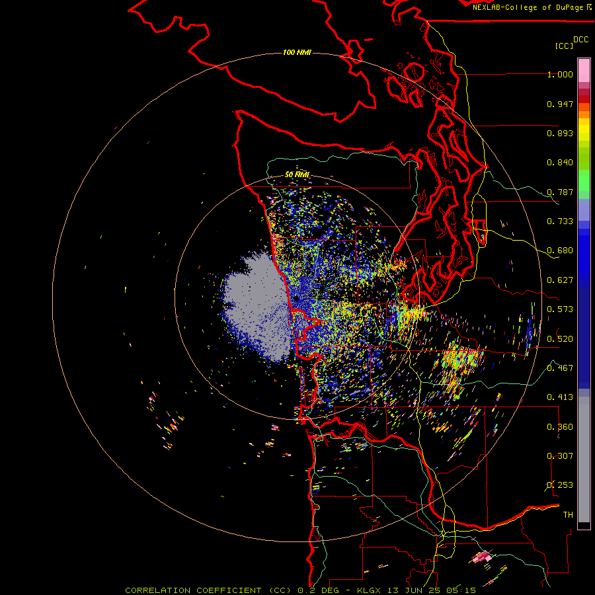595x595 pixels.
Task: Click the 50 NMI range ring label
Action: coord(297,175)
